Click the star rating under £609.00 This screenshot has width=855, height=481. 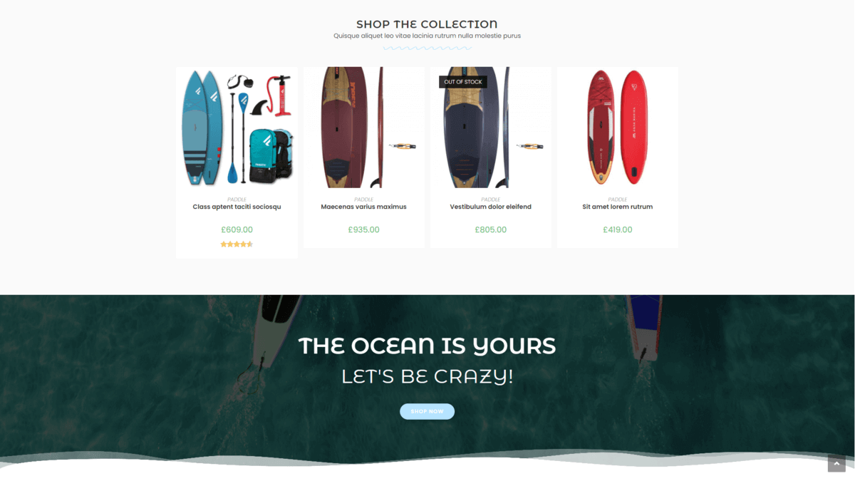237,244
